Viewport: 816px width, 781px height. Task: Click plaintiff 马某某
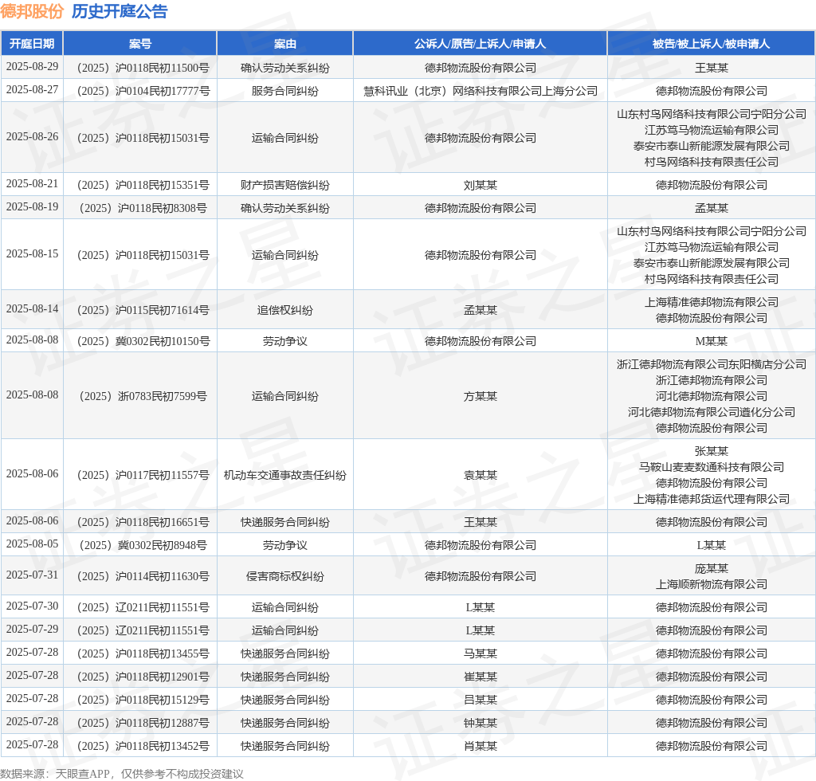coord(480,653)
